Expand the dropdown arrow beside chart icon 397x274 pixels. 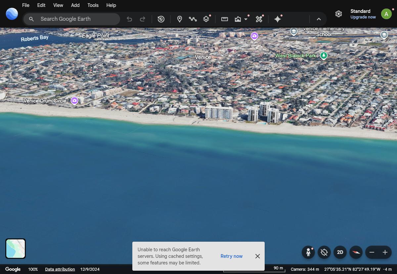(x=246, y=19)
